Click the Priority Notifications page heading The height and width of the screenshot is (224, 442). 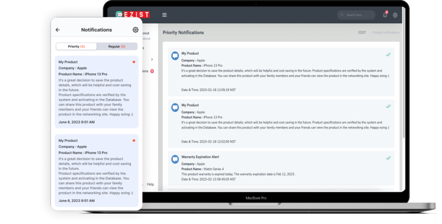point(183,32)
